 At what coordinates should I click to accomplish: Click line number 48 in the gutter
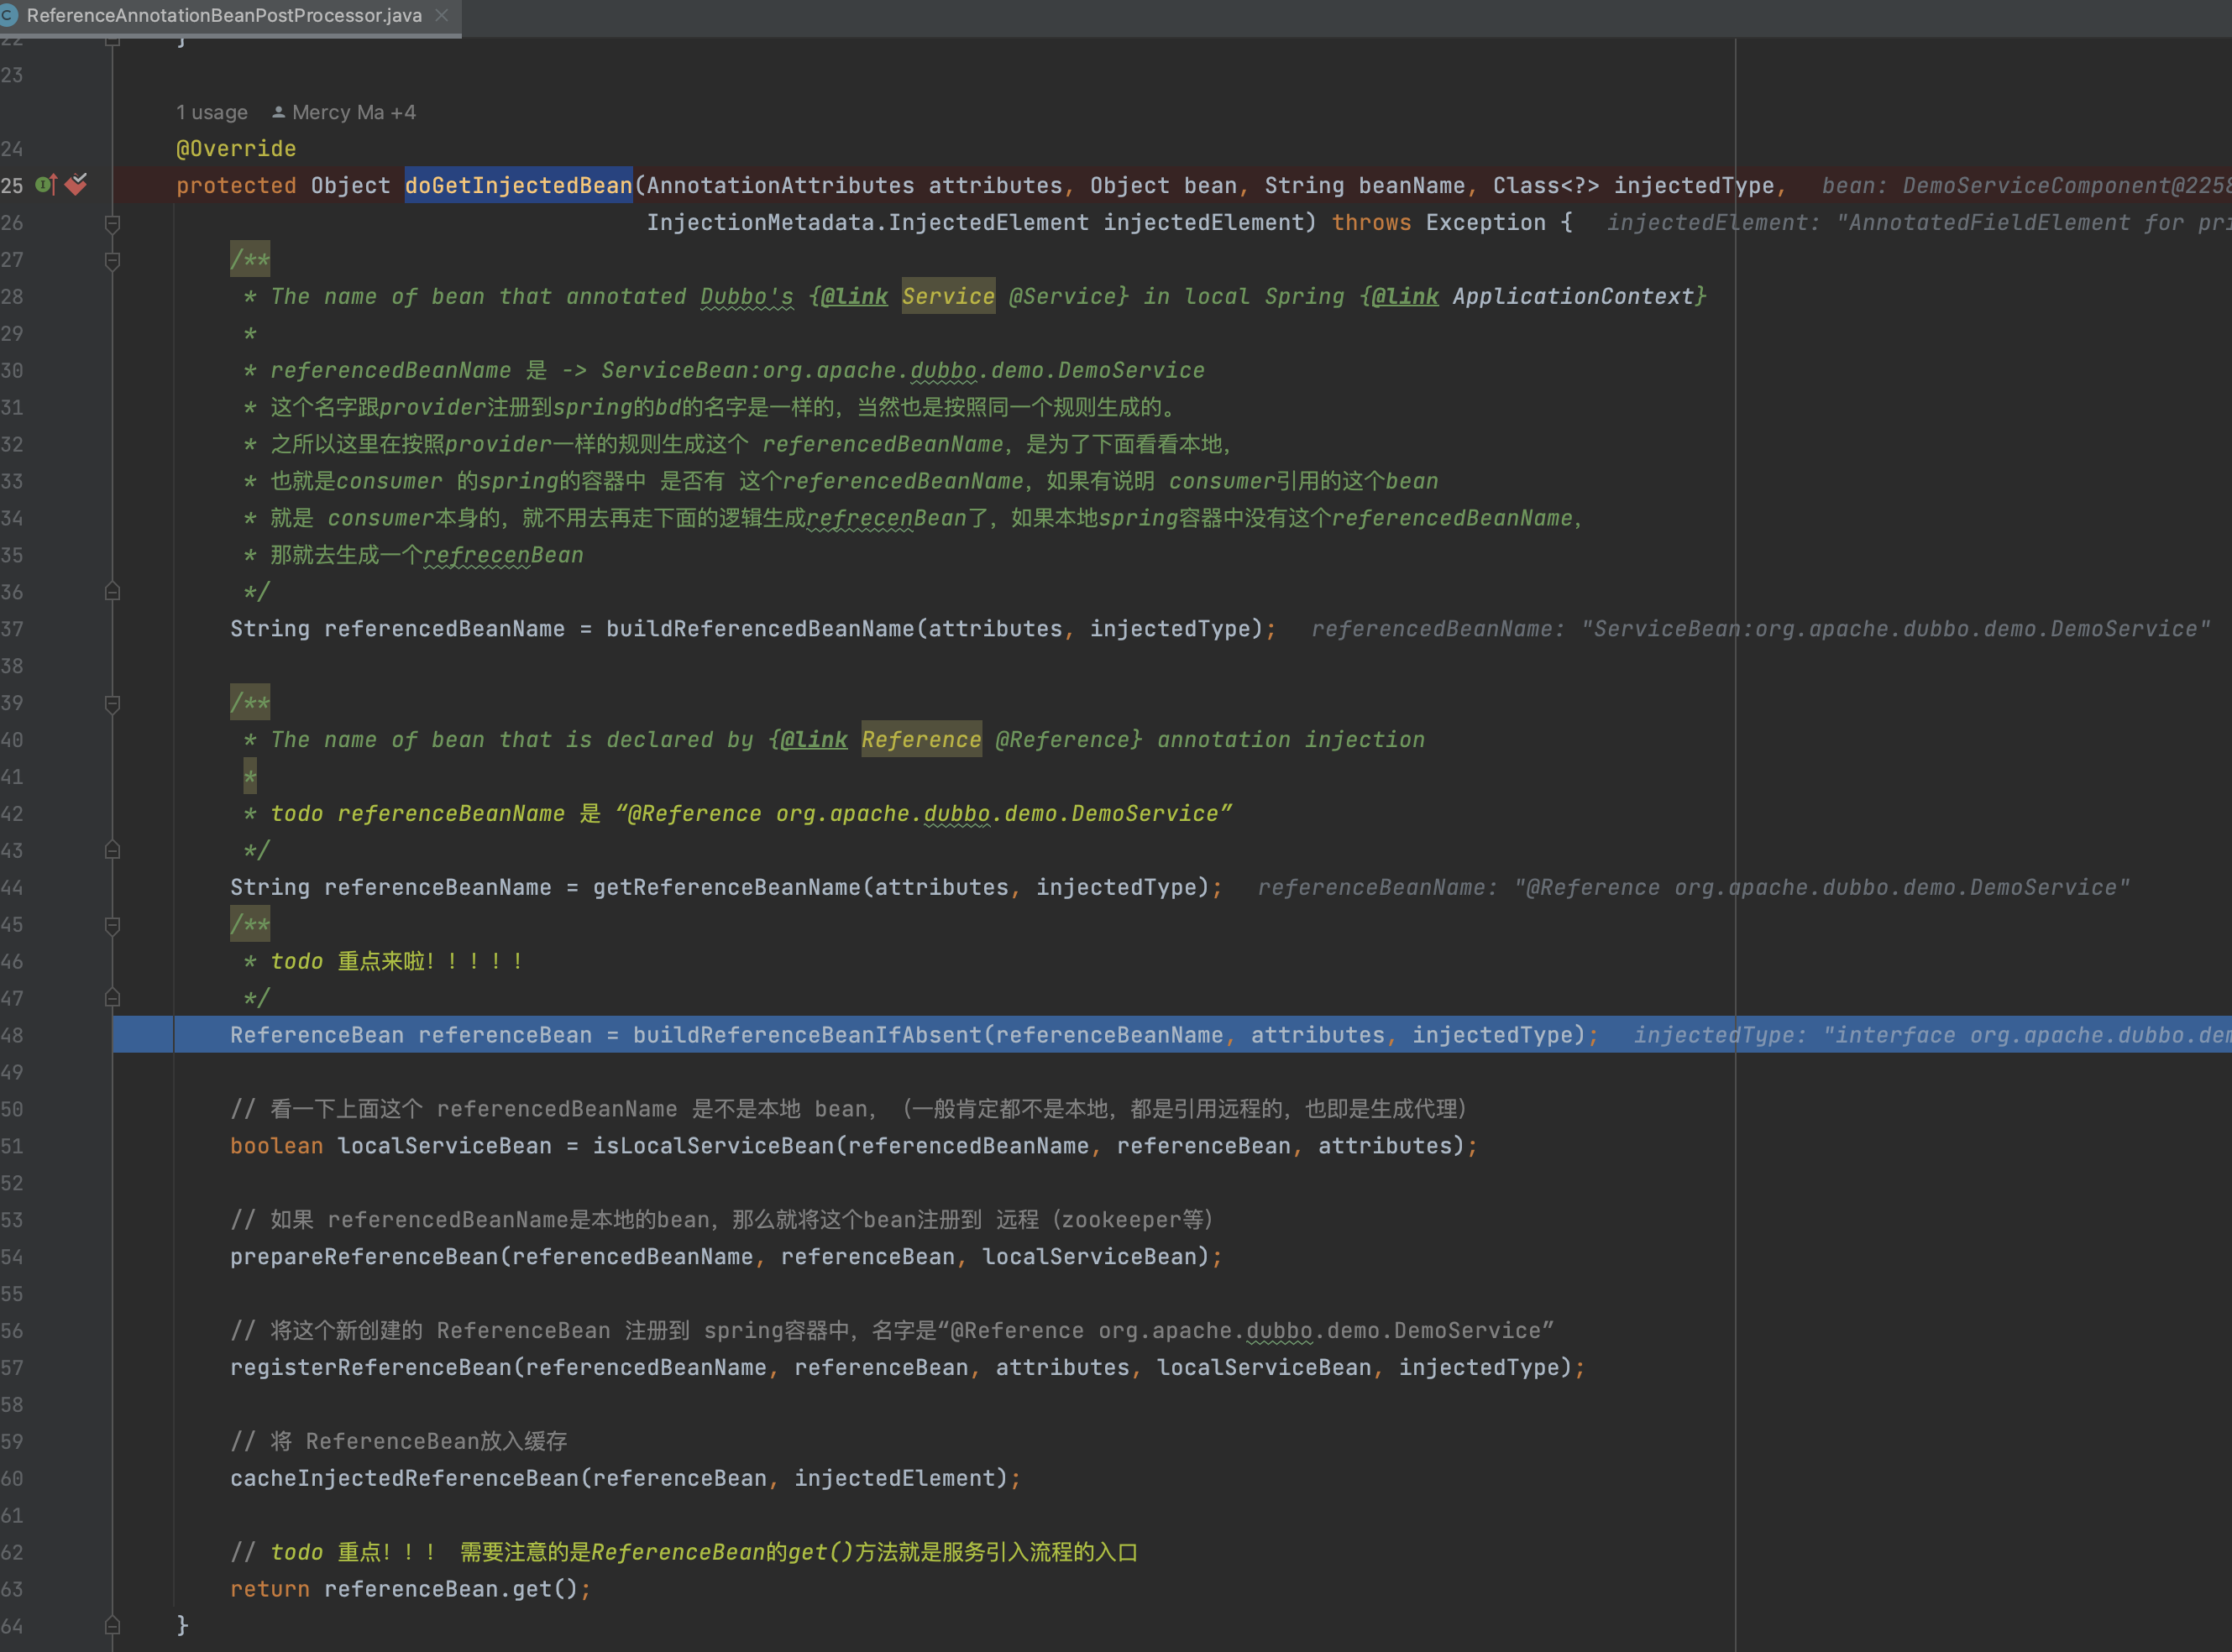pos(12,1036)
